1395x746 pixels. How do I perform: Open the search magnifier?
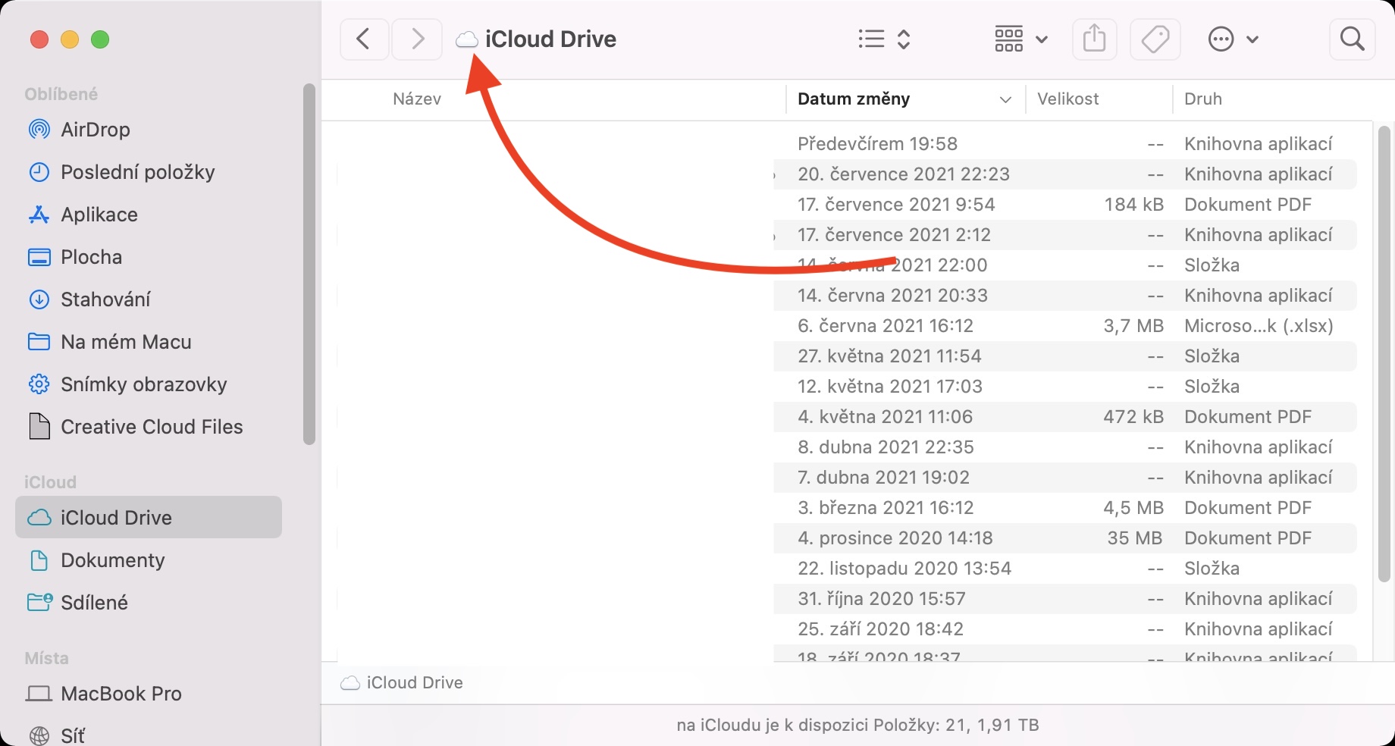click(x=1352, y=39)
